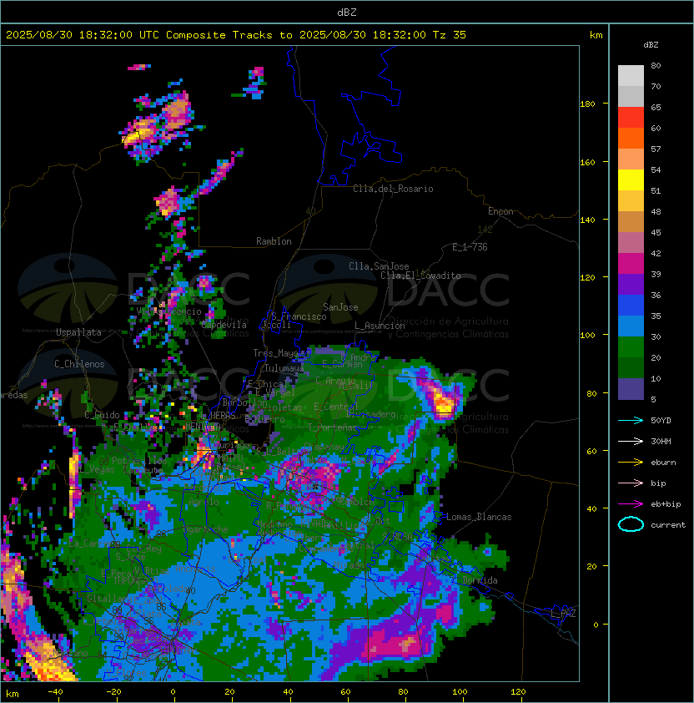Click the 'Clla.del_Rosario' map label
694x703 pixels.
(393, 189)
